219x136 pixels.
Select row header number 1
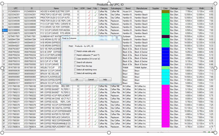[x=5, y=11]
